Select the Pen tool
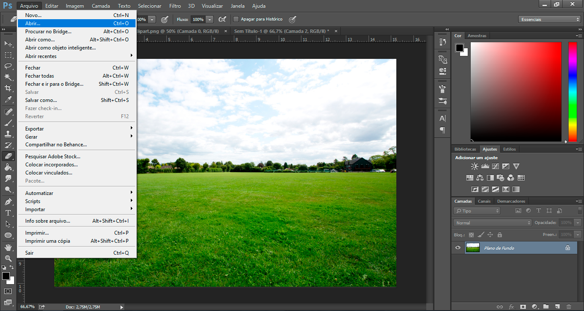Screen dimensions: 584x311 click(x=8, y=201)
